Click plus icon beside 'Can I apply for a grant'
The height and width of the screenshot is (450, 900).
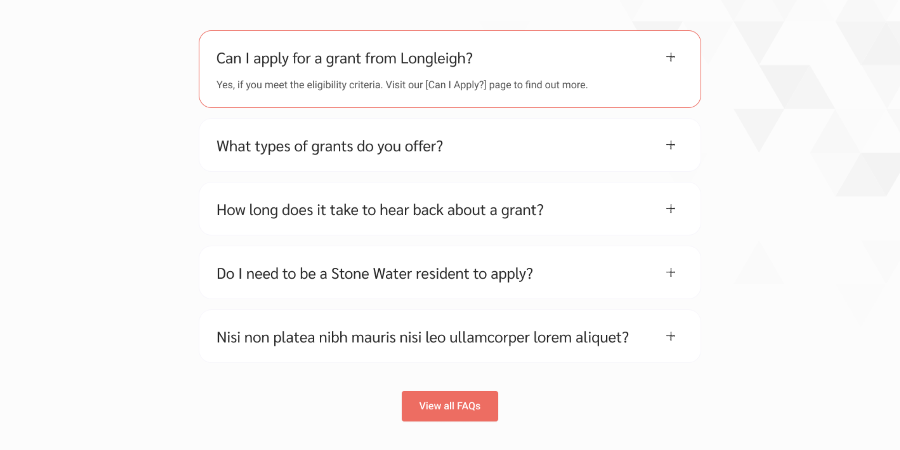tap(670, 57)
